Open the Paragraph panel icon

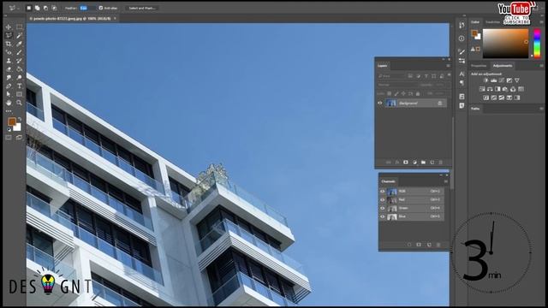[462, 83]
